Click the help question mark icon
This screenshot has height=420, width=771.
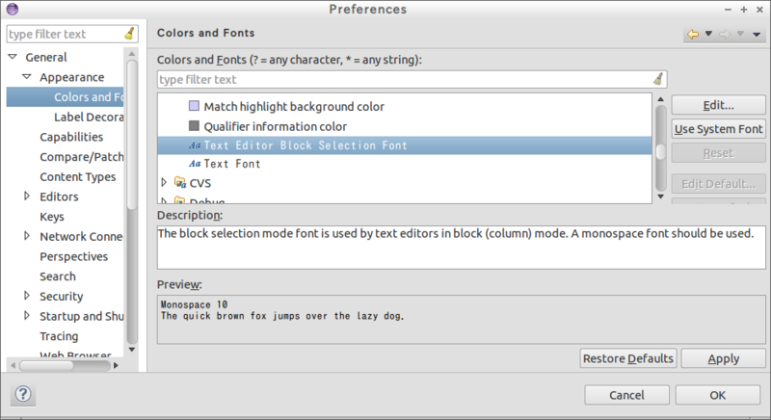point(23,394)
